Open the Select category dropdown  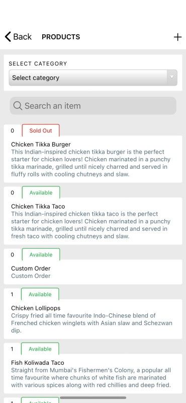point(93,78)
